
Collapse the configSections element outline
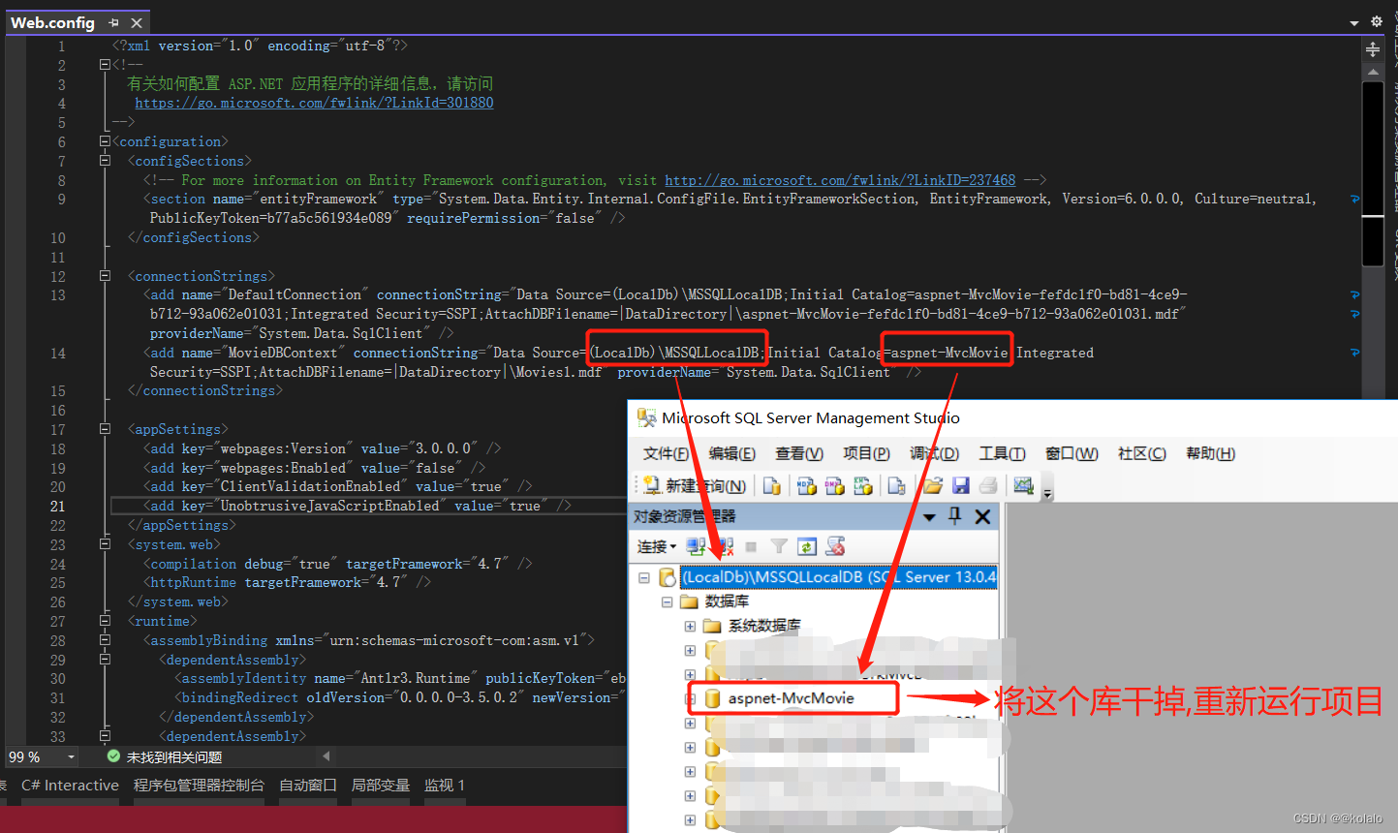tap(105, 161)
